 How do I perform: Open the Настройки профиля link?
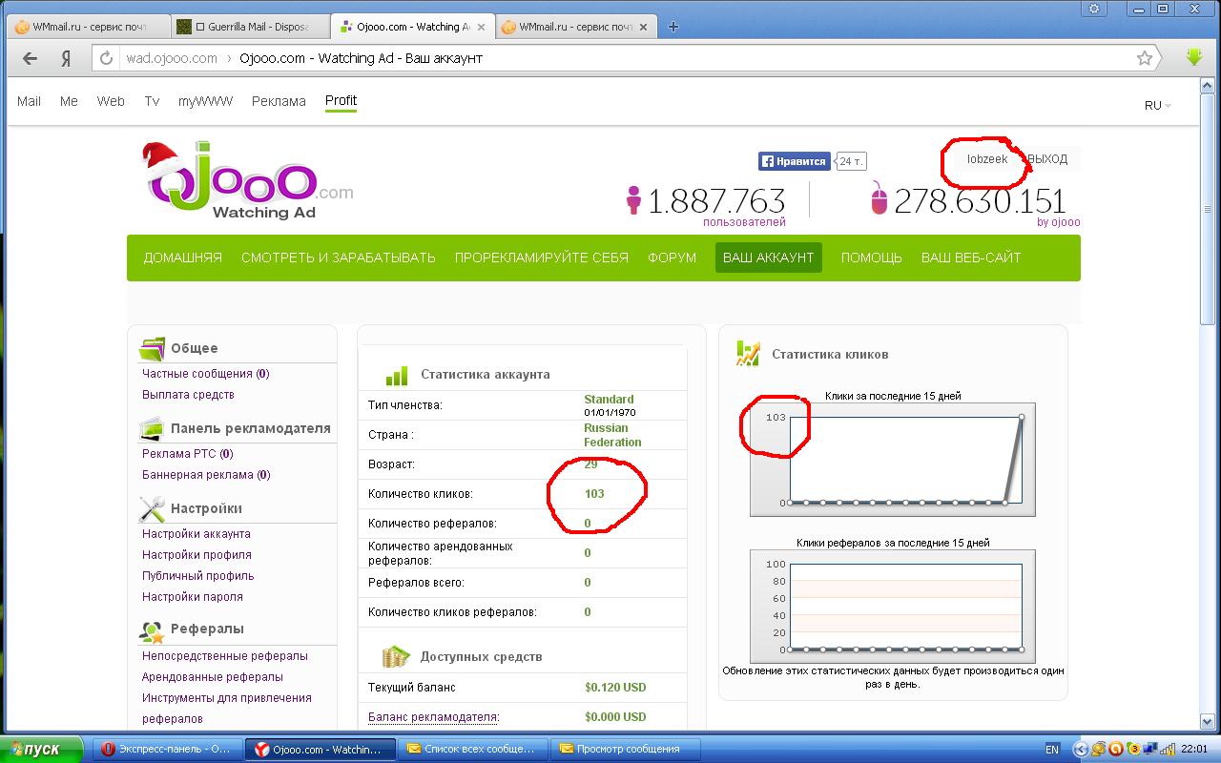coord(197,555)
